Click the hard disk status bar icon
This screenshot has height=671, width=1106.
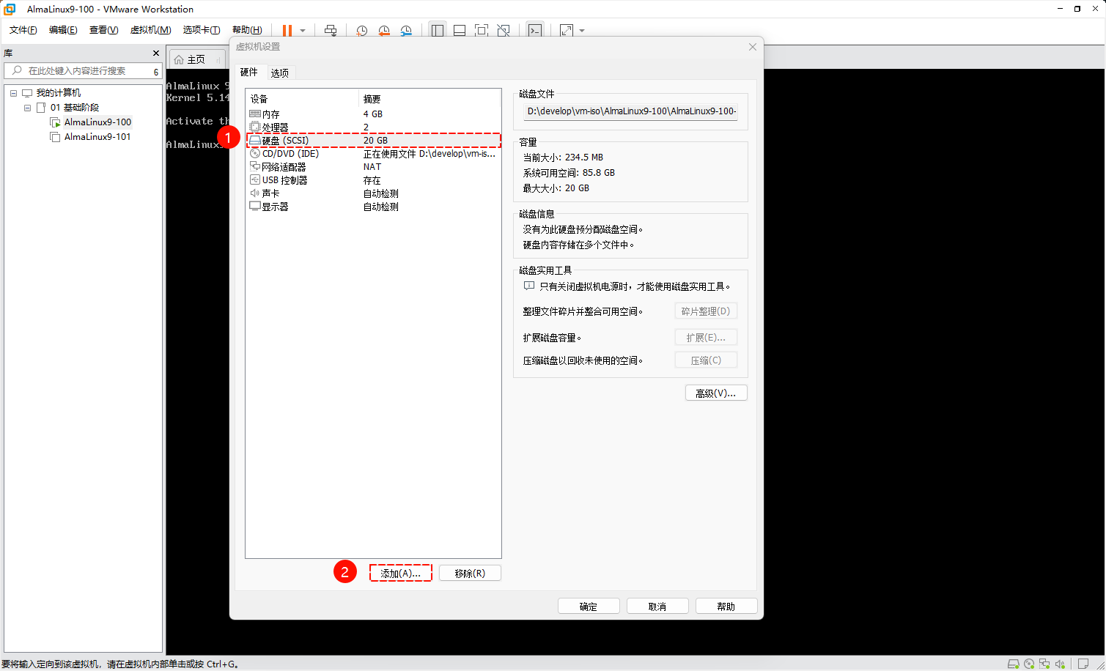tap(1013, 664)
